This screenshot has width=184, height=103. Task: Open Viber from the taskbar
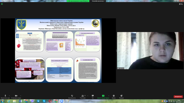pyautogui.click(x=32, y=101)
